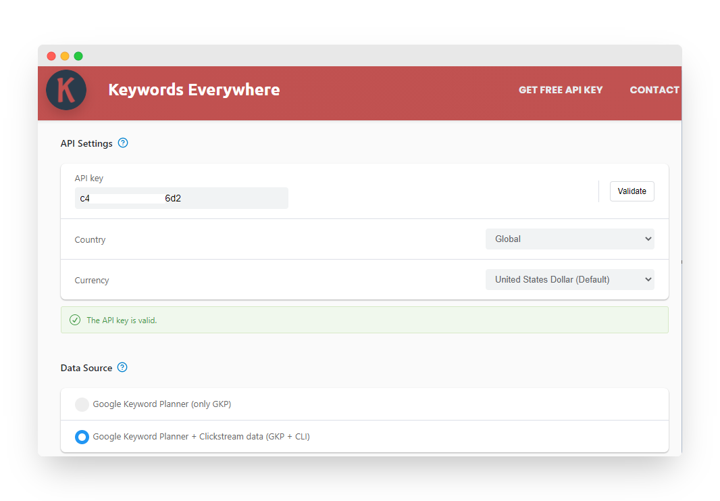Select GKP + CLI Clickstream data radio
The image size is (720, 501).
[82, 437]
